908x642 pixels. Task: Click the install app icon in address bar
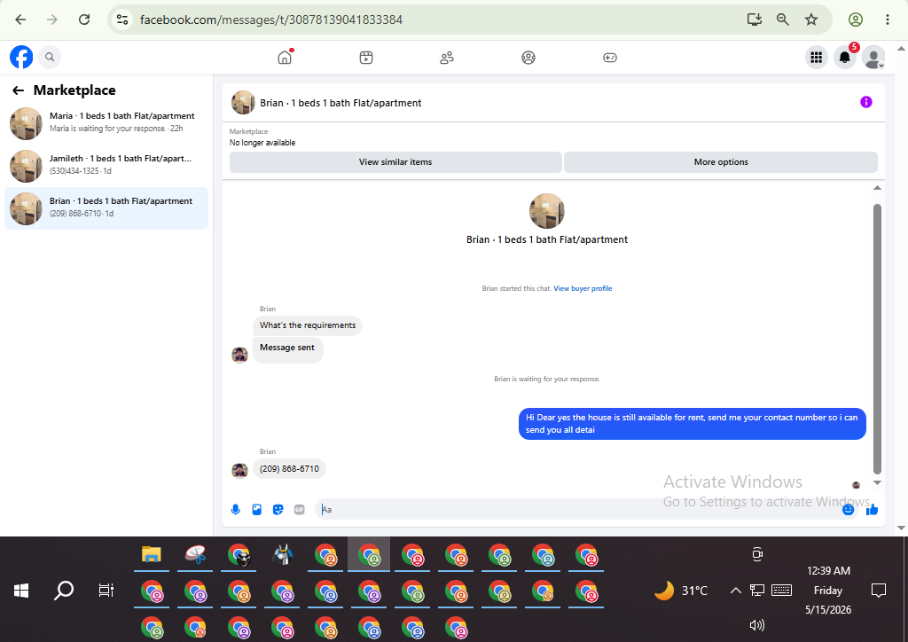[754, 20]
